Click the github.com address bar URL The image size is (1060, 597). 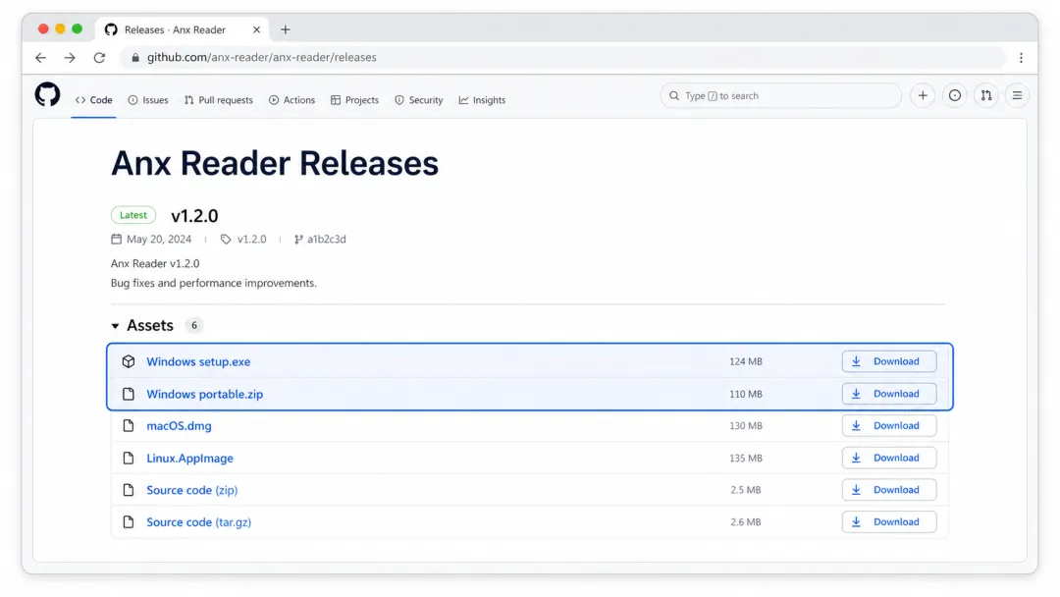click(x=262, y=58)
